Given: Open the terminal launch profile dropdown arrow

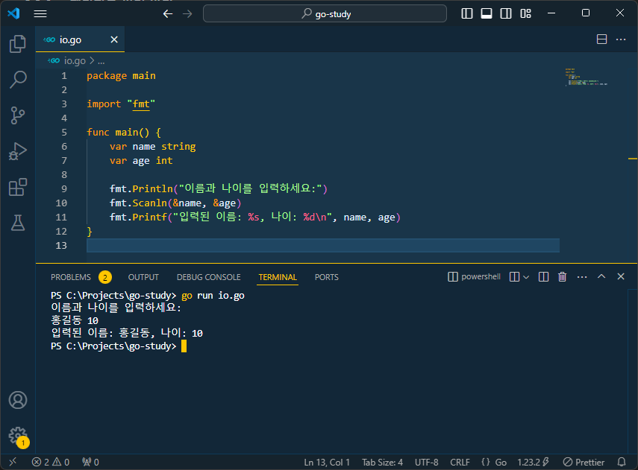Looking at the screenshot, I should click(x=526, y=277).
